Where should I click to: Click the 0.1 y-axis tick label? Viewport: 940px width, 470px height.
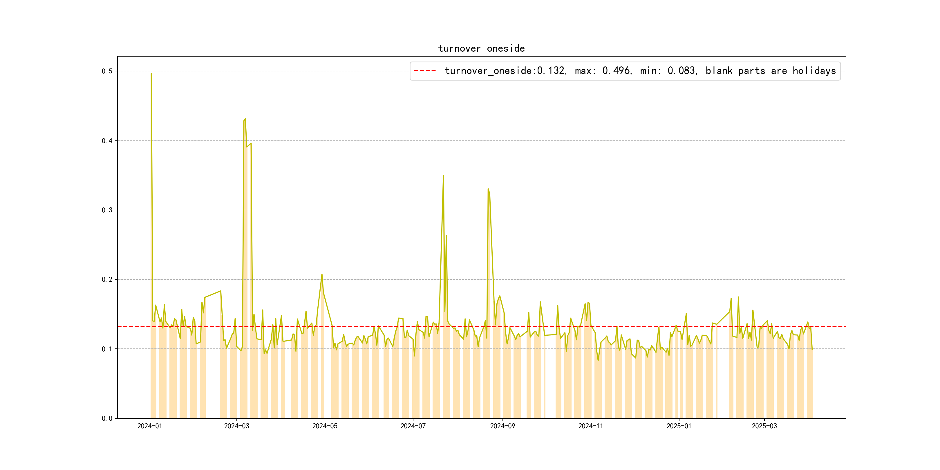[x=107, y=349]
